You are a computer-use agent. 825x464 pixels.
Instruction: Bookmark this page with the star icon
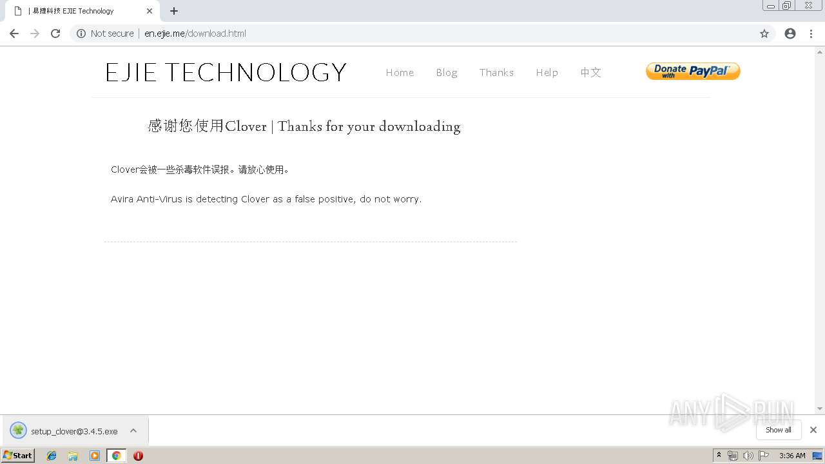(x=764, y=34)
